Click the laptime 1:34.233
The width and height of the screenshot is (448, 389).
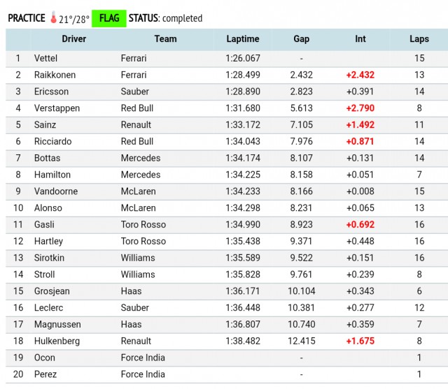coord(243,191)
